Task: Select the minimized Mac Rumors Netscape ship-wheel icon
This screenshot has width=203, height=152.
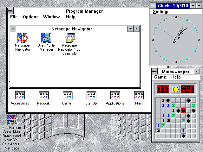Action: pos(12,120)
